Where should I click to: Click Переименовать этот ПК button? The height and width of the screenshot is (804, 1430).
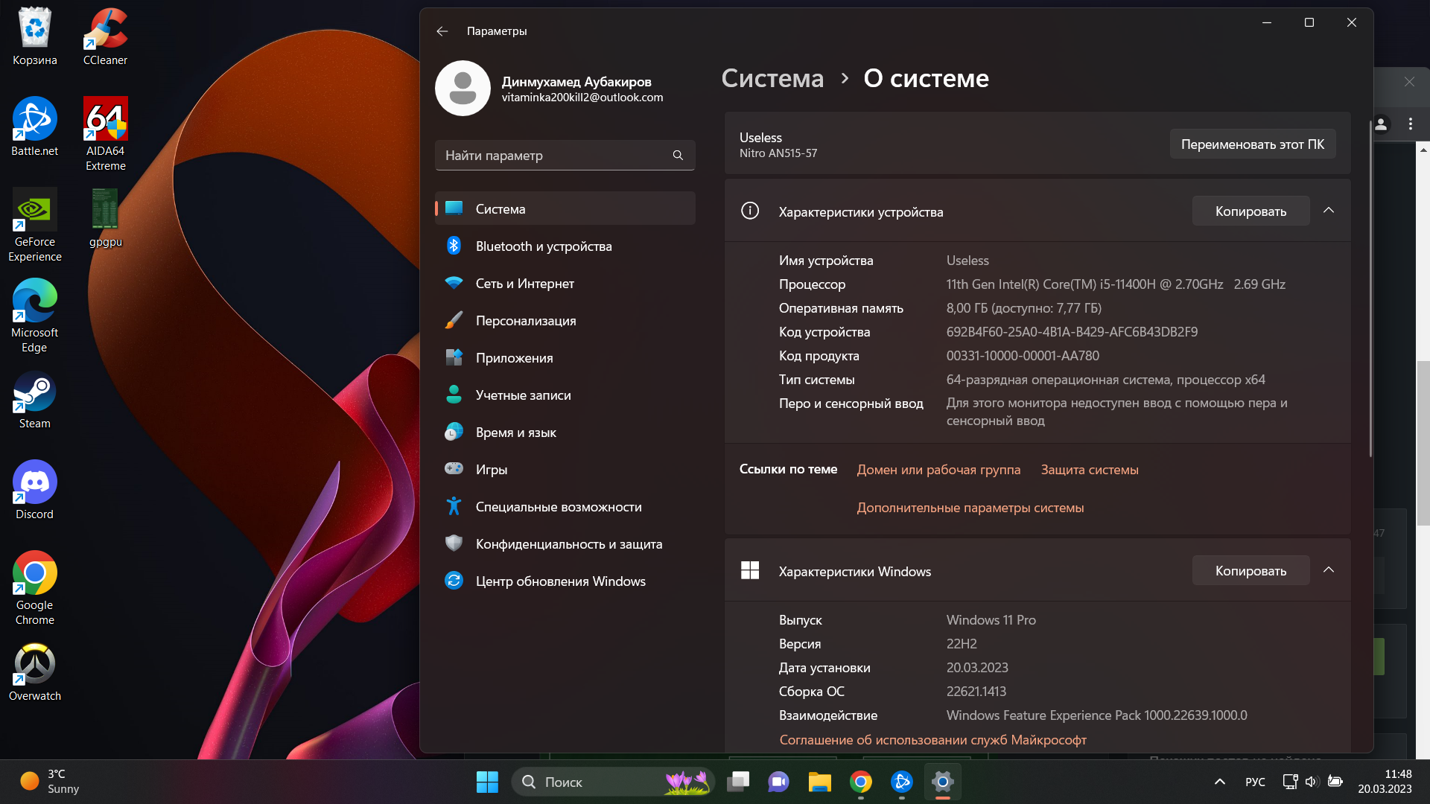click(x=1253, y=144)
